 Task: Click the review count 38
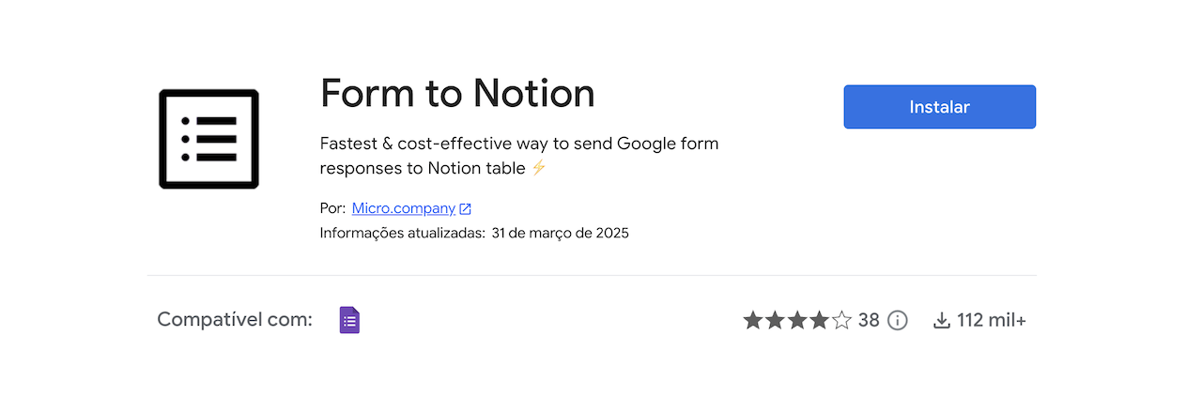(x=869, y=321)
